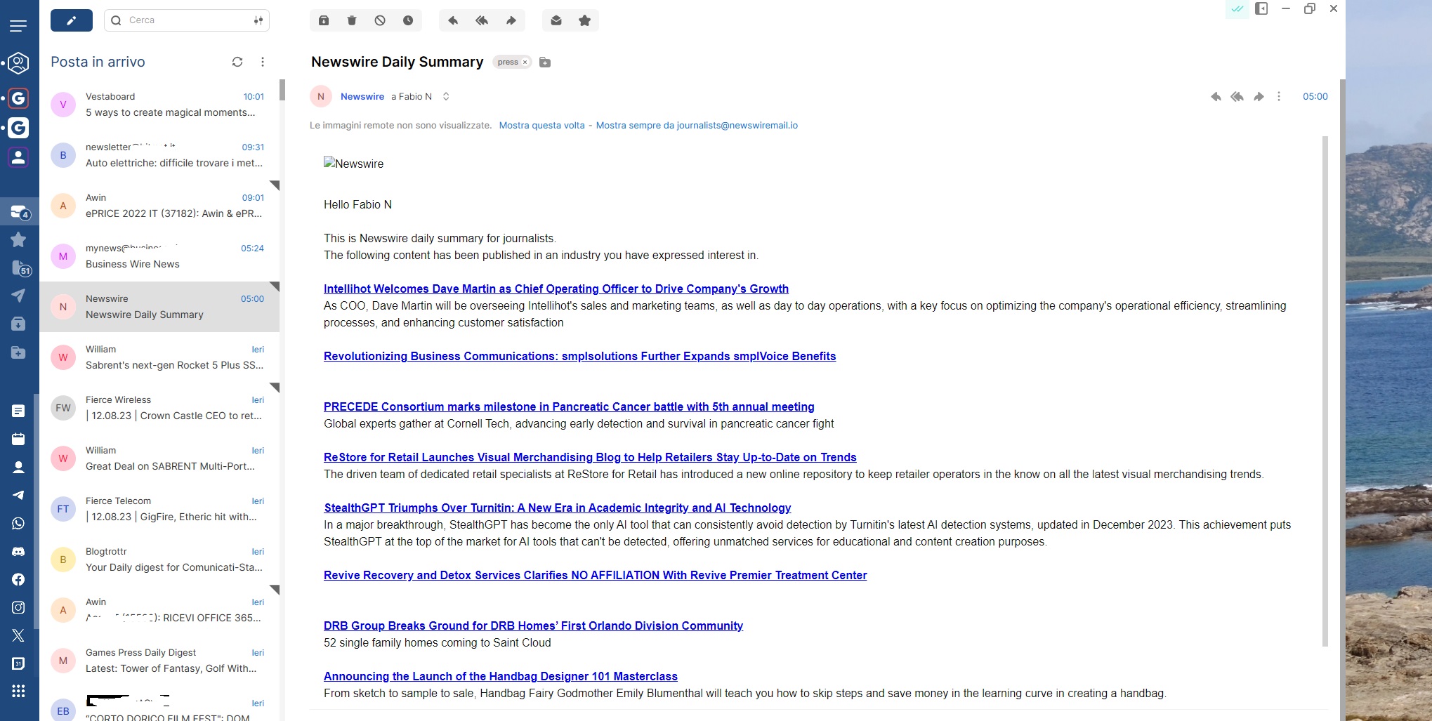Remove the press tag from the message
The height and width of the screenshot is (721, 1432).
coord(525,62)
